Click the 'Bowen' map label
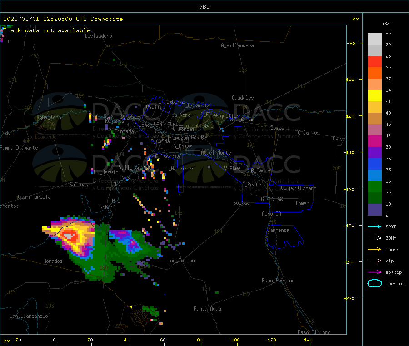This screenshot has width=409, height=346. pos(302,203)
